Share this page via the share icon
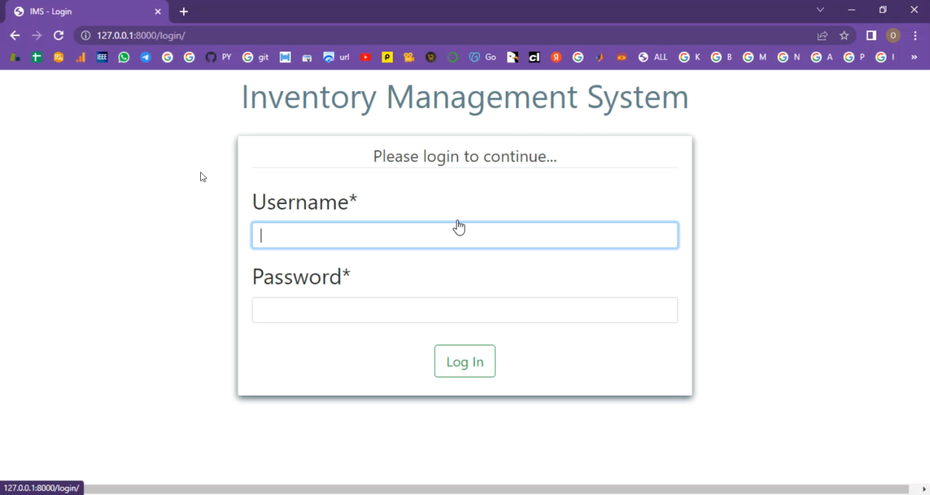 [822, 35]
